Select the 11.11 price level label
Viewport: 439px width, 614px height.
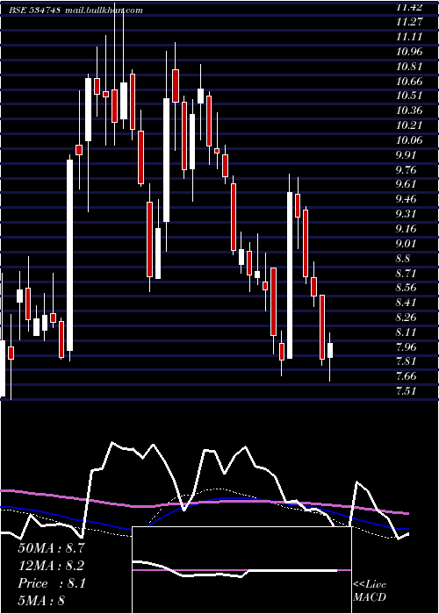(x=409, y=37)
